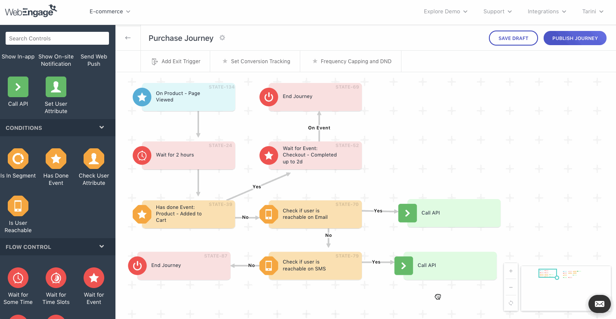This screenshot has width=616, height=319.
Task: Open the chat envelope widget
Action: (x=600, y=304)
